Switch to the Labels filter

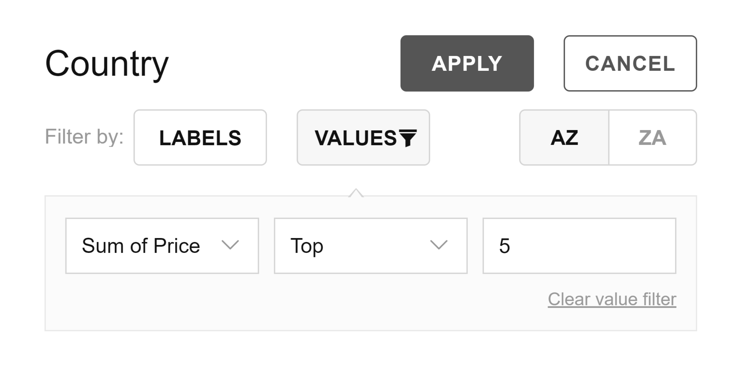[x=200, y=138]
